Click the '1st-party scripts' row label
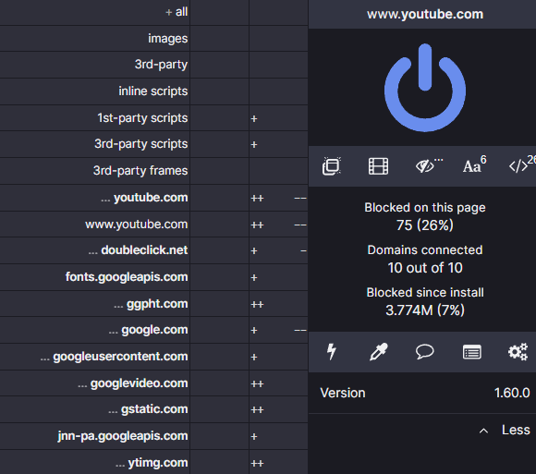Image resolution: width=536 pixels, height=474 pixels. coord(142,118)
